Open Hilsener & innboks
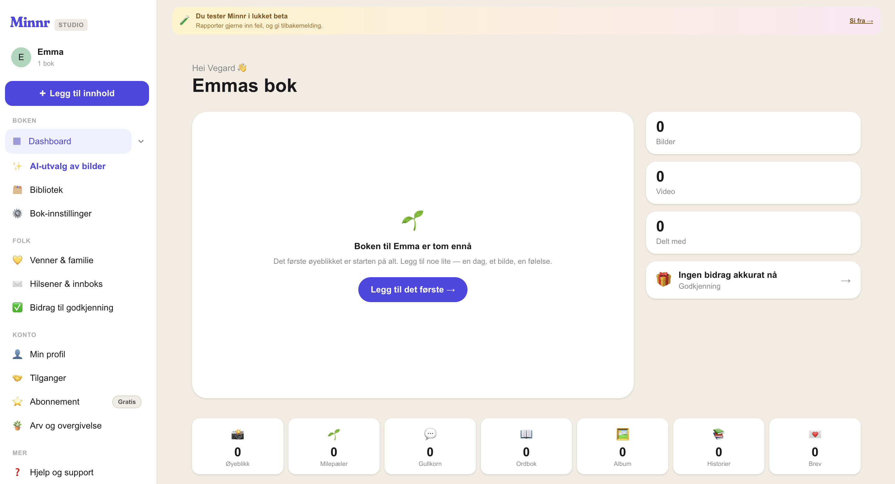 (x=77, y=284)
